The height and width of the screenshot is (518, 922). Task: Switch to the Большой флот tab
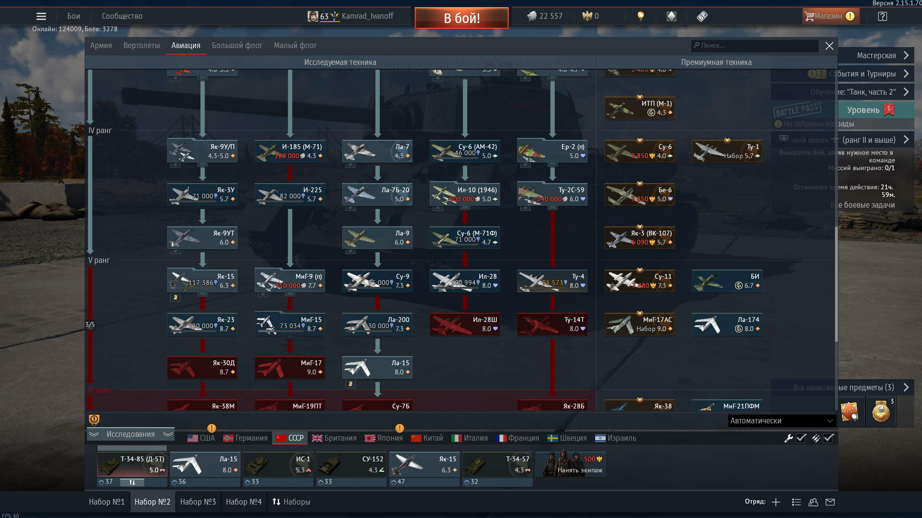(x=237, y=46)
